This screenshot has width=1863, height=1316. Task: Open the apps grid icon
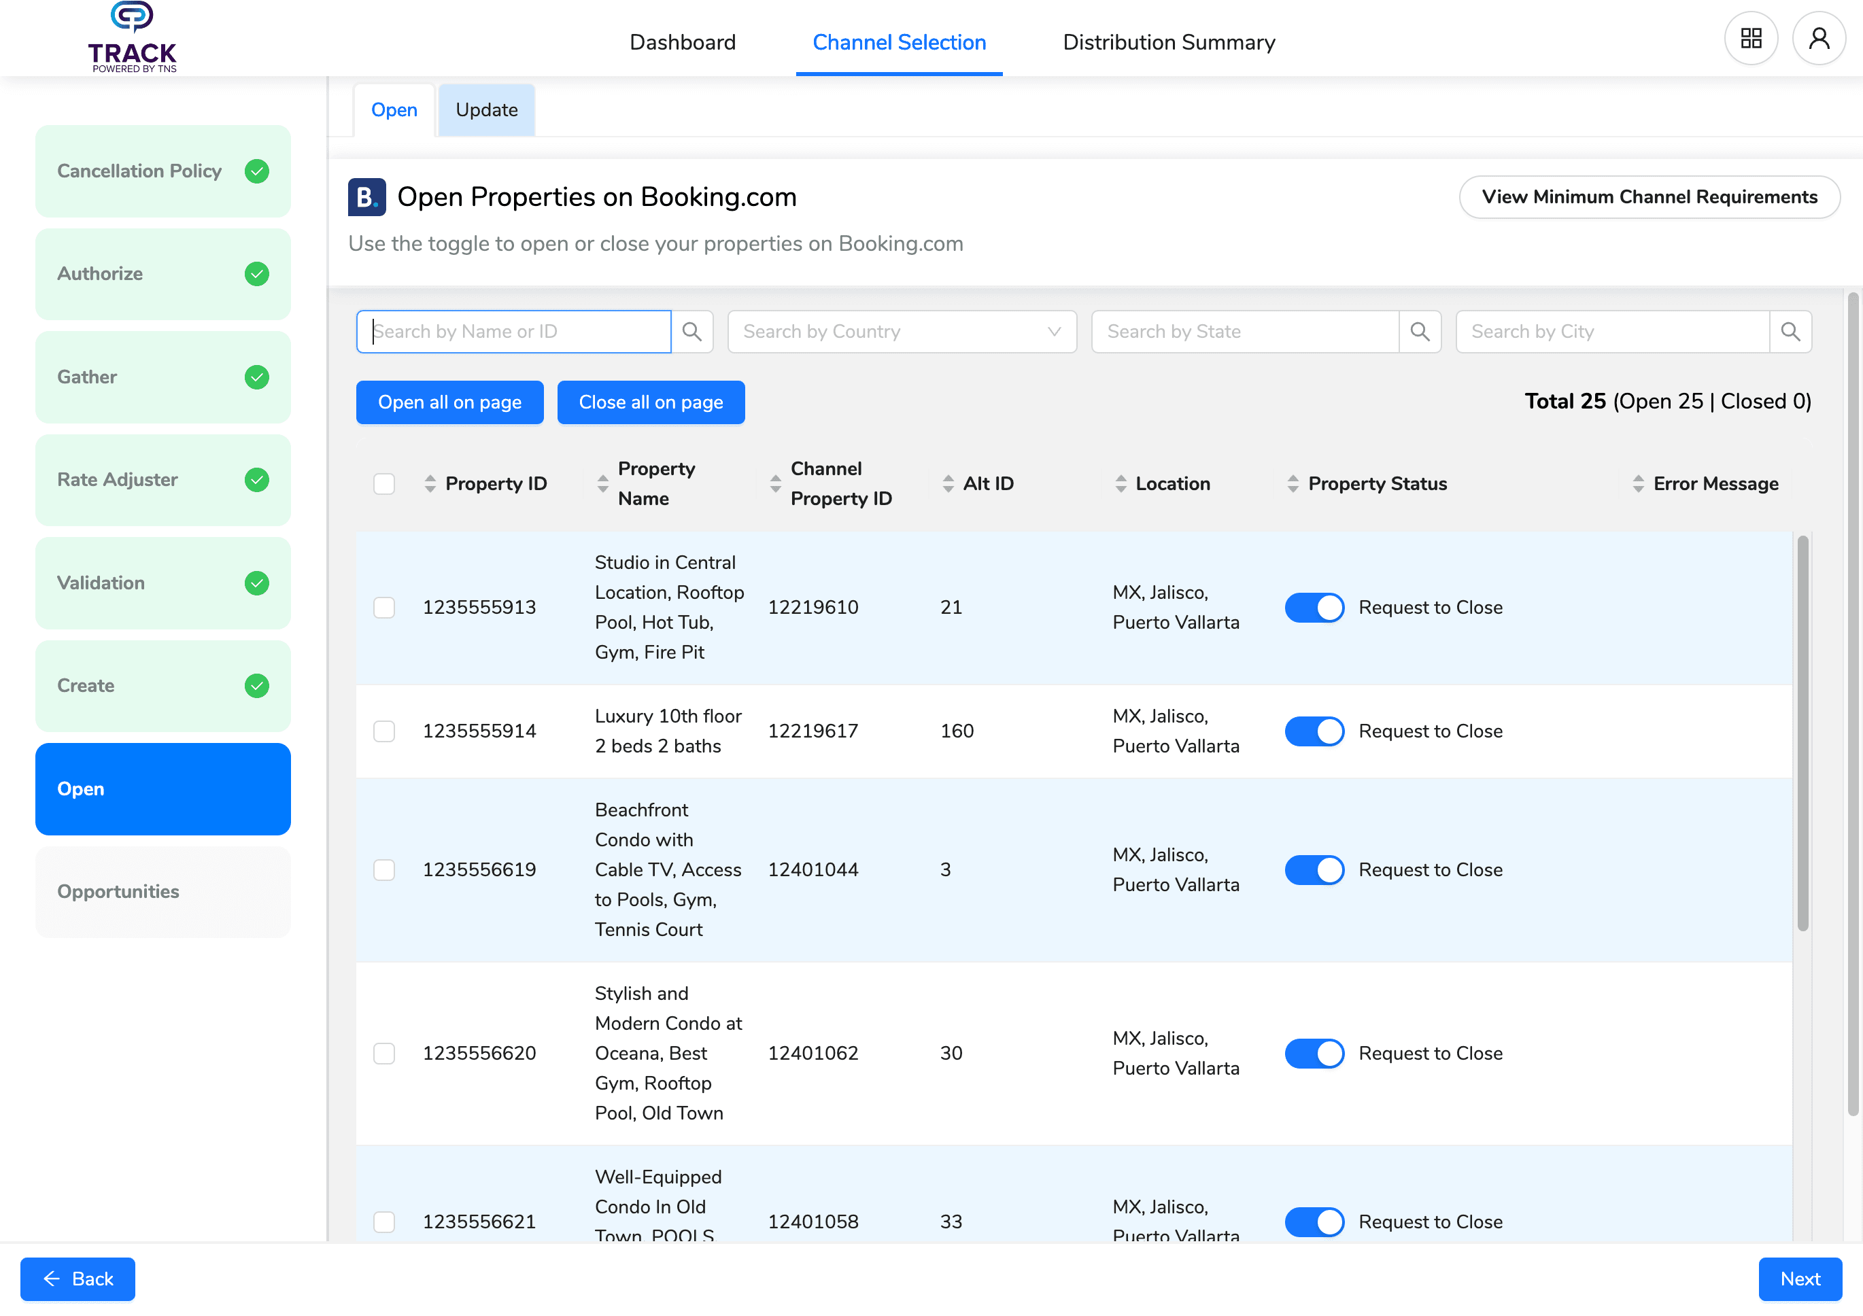[1751, 38]
